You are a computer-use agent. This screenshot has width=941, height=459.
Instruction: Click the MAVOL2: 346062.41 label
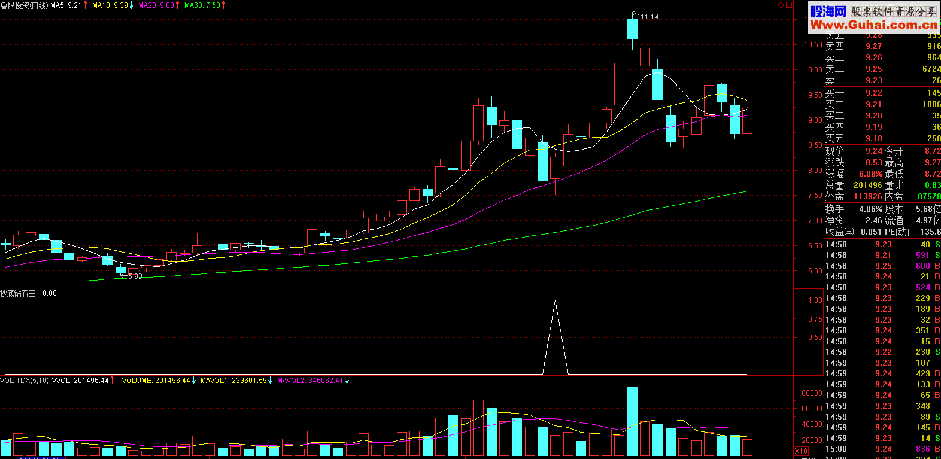(x=310, y=381)
